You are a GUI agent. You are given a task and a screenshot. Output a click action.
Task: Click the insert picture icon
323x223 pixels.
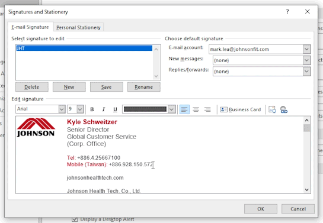[272, 109]
